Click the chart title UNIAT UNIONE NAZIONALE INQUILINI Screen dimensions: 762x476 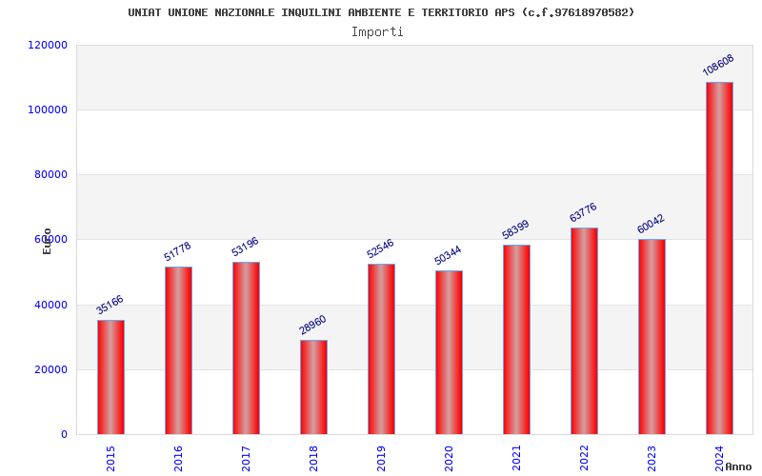pos(382,12)
